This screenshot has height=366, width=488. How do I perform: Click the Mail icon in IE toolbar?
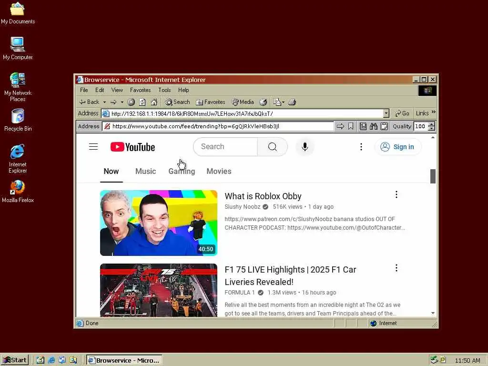pos(278,102)
